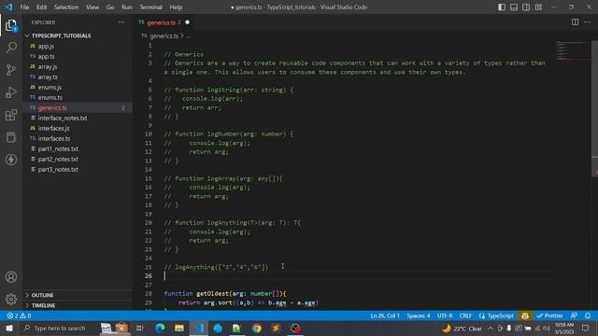Image resolution: width=598 pixels, height=336 pixels.
Task: Click the Windows Start button
Action: (x=8, y=328)
